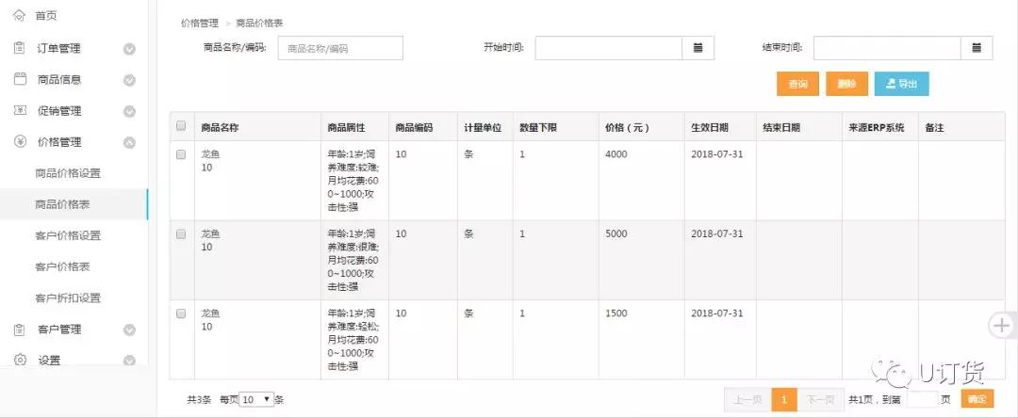Image resolution: width=1018 pixels, height=418 pixels.
Task: Click the orange 删除 button
Action: pos(846,84)
